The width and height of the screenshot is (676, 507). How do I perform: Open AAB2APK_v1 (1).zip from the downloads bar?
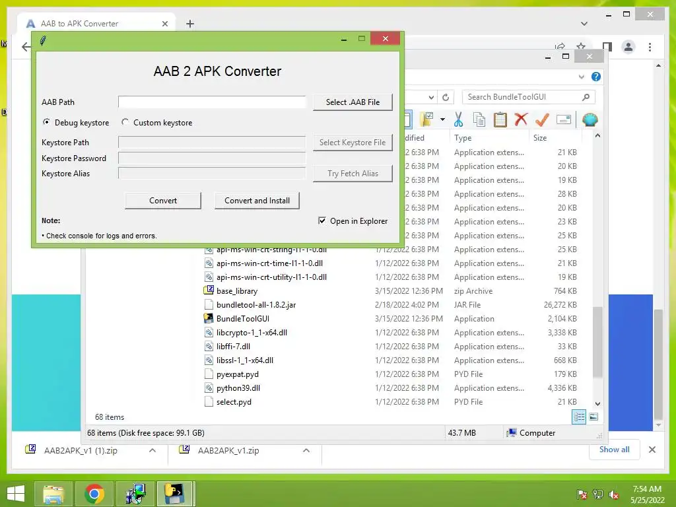coord(81,450)
